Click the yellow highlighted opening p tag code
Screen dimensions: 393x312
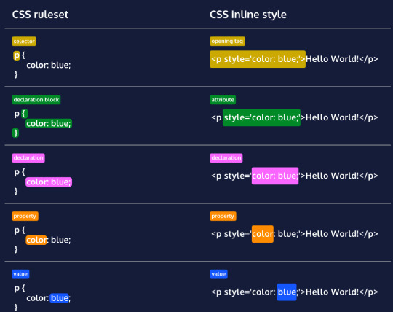(258, 59)
